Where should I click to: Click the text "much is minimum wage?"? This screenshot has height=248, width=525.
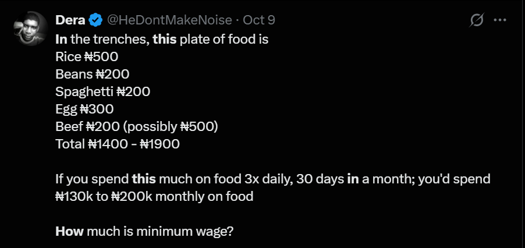pos(161,231)
